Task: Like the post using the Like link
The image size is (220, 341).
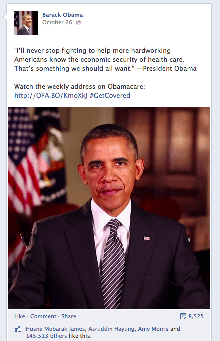Action: tap(20, 316)
